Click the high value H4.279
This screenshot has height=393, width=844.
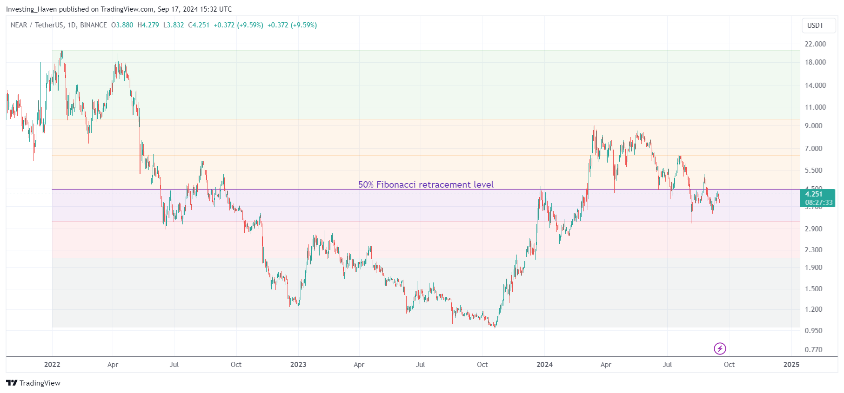(148, 25)
